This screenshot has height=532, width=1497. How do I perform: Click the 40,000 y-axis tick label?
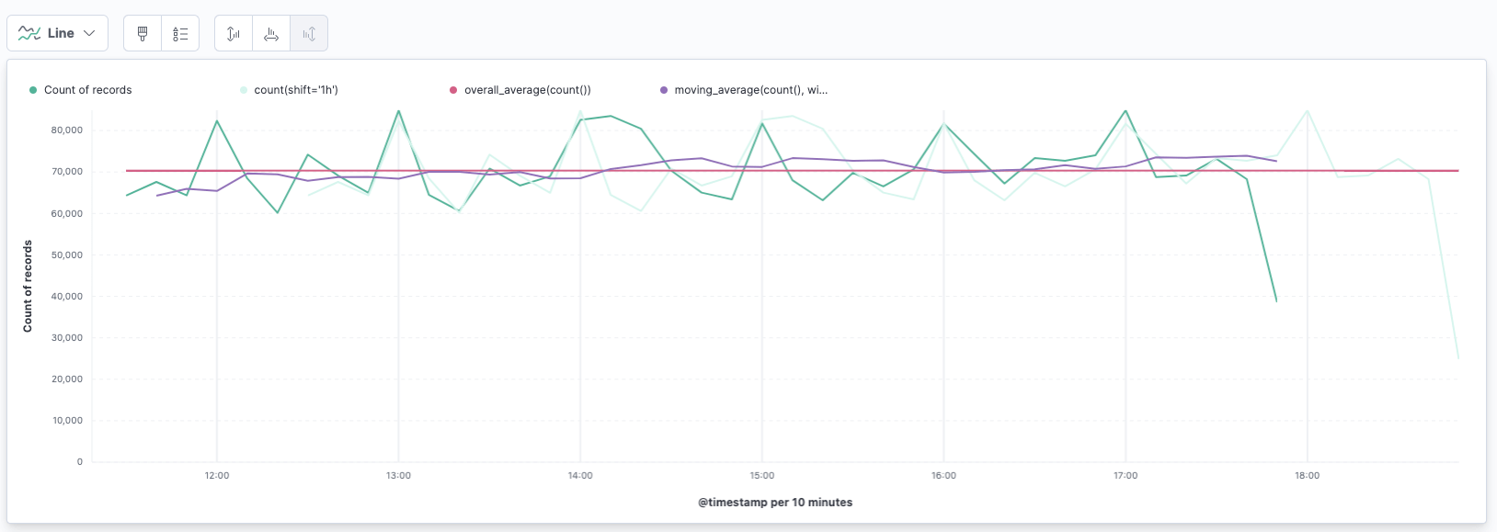[x=67, y=297]
